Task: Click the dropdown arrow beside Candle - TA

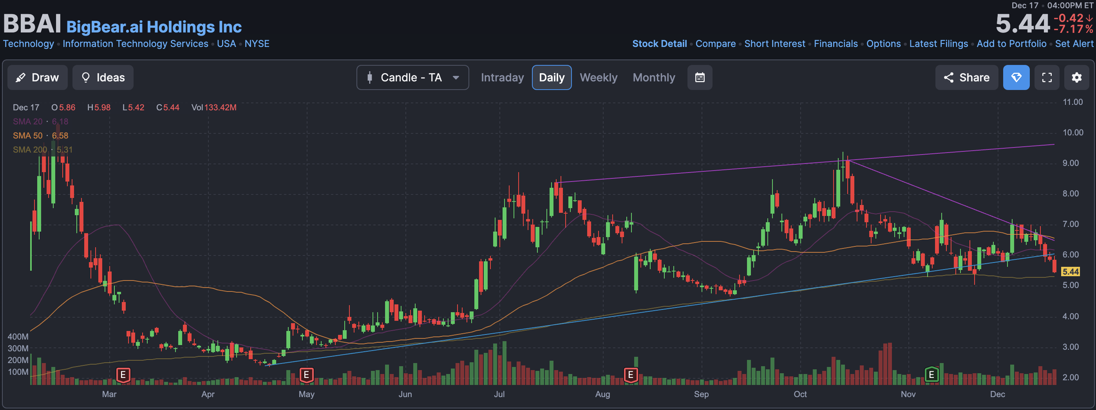Action: coord(456,78)
